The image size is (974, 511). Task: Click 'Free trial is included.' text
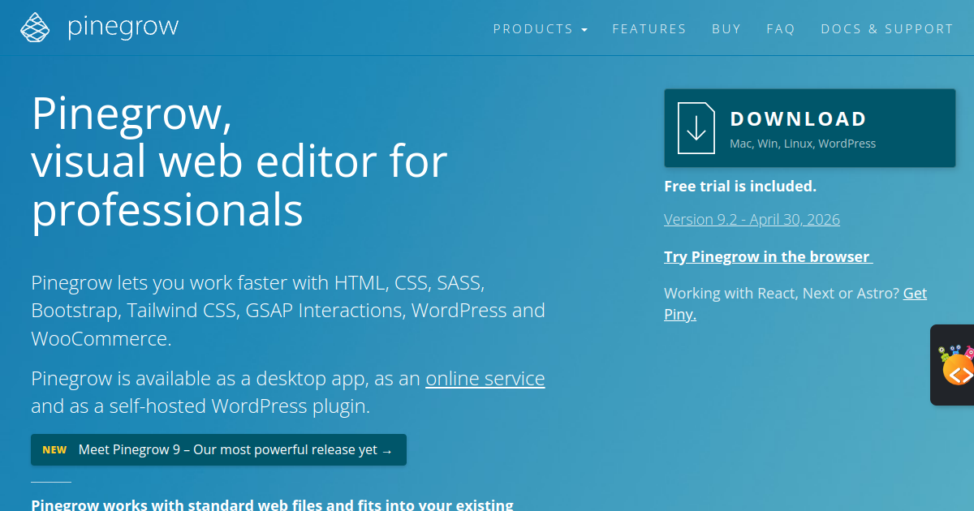pyautogui.click(x=740, y=187)
